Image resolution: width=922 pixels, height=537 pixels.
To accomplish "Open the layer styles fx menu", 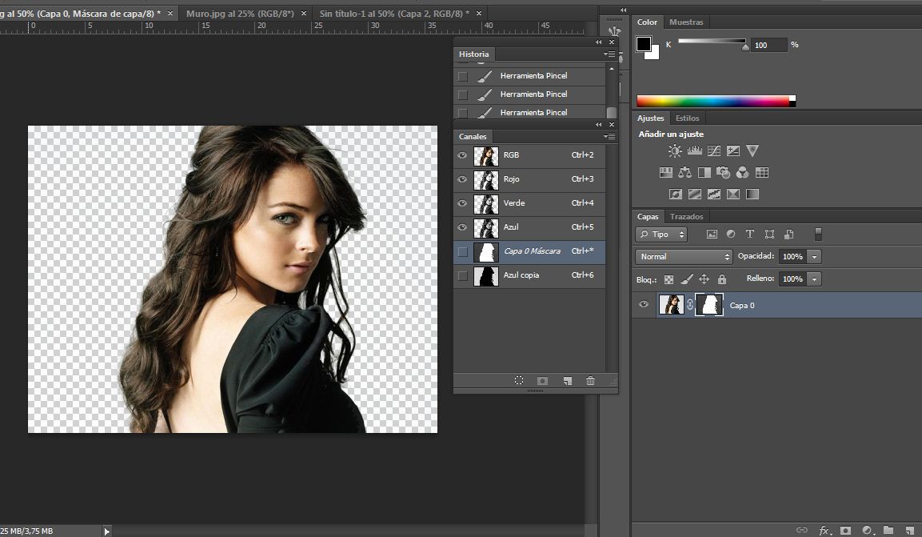I will pyautogui.click(x=824, y=531).
